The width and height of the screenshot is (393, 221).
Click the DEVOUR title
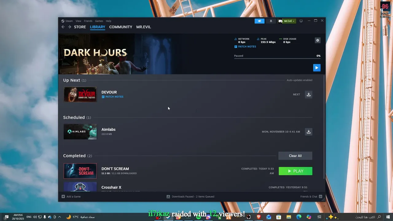tap(109, 92)
